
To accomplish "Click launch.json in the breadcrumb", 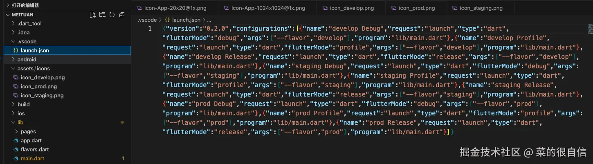I will (186, 20).
